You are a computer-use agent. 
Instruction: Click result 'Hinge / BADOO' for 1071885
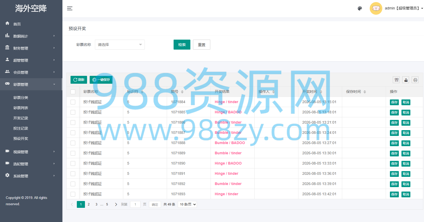[x=228, y=112]
